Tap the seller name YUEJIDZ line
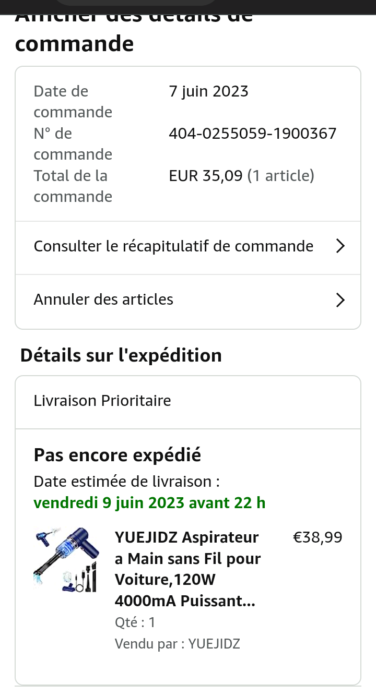The image size is (376, 696). (x=177, y=643)
